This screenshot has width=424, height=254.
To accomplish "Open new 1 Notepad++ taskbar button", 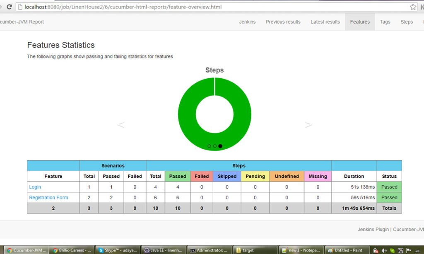I will click(x=301, y=250).
